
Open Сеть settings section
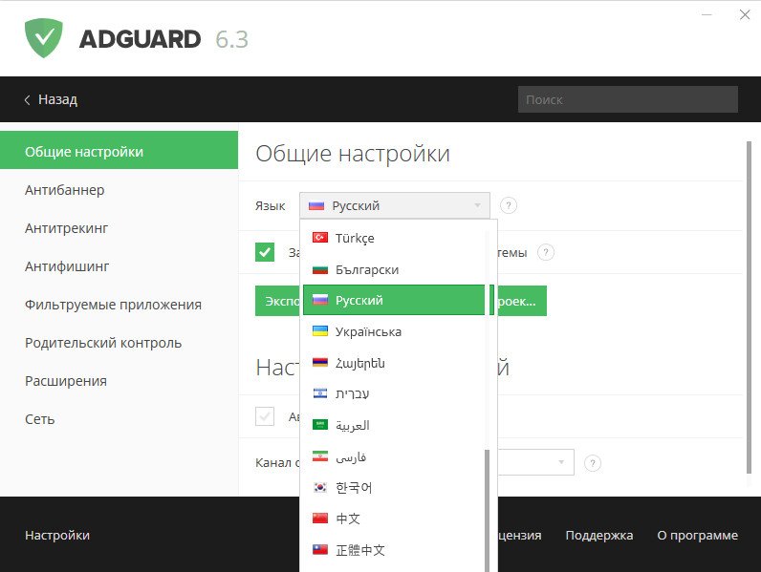coord(119,419)
